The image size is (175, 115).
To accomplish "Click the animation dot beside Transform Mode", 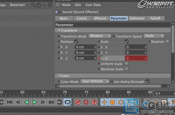I will (59, 36).
